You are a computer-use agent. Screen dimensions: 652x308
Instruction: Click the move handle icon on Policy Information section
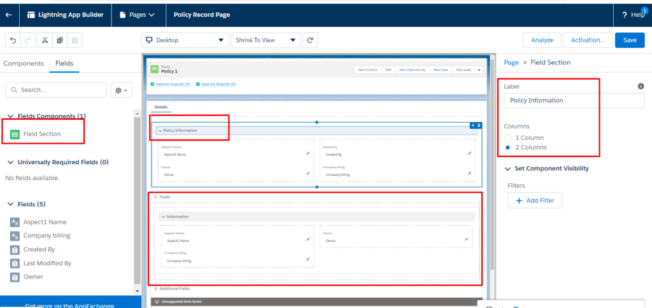[473, 125]
